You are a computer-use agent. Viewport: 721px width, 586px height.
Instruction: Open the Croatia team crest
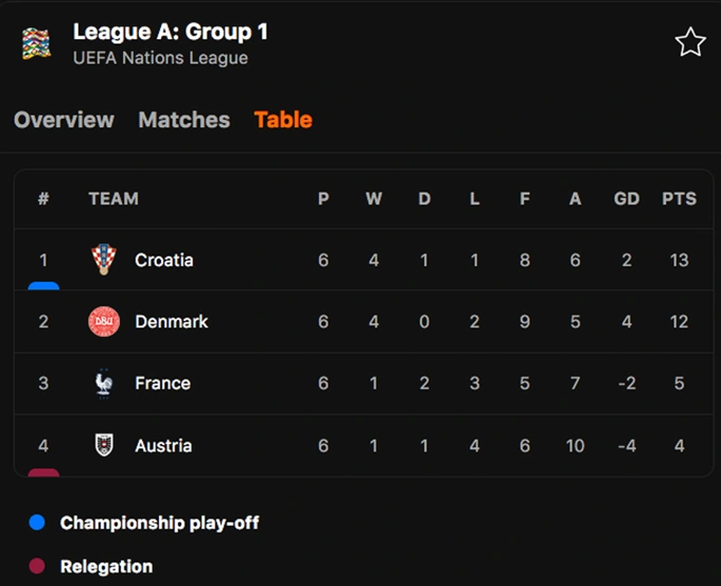tap(104, 259)
